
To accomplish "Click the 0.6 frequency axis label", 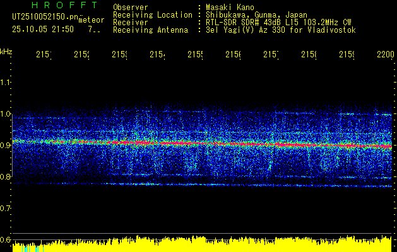I will pyautogui.click(x=5, y=239).
